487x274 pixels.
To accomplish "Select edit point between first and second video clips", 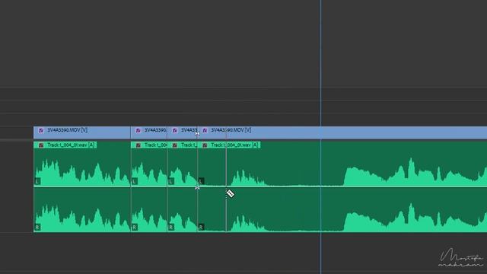I will coord(131,132).
